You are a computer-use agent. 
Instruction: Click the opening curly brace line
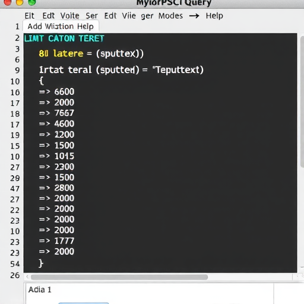[41, 81]
